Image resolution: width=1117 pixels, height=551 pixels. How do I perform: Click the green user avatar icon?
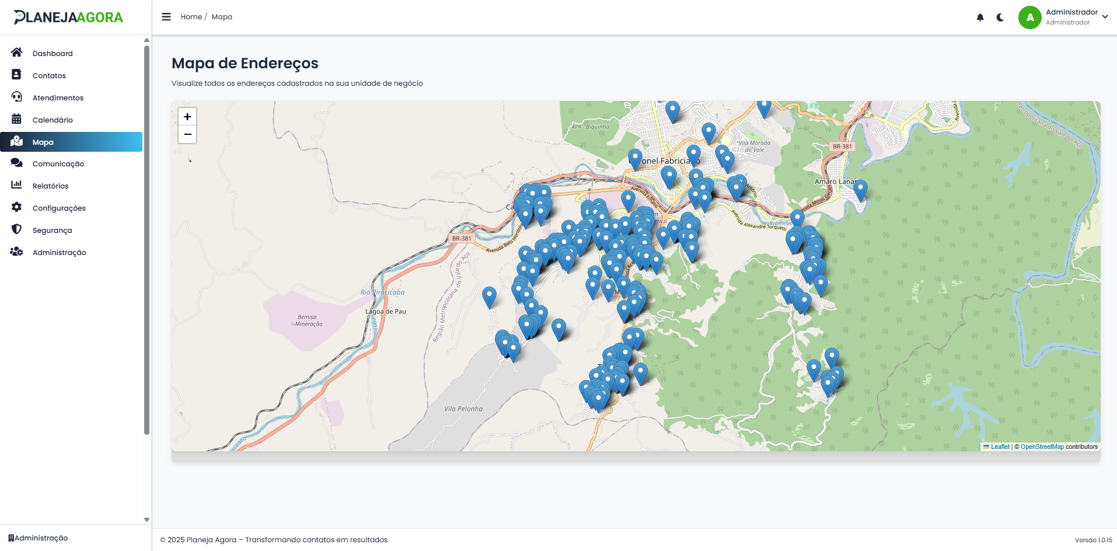(x=1029, y=18)
